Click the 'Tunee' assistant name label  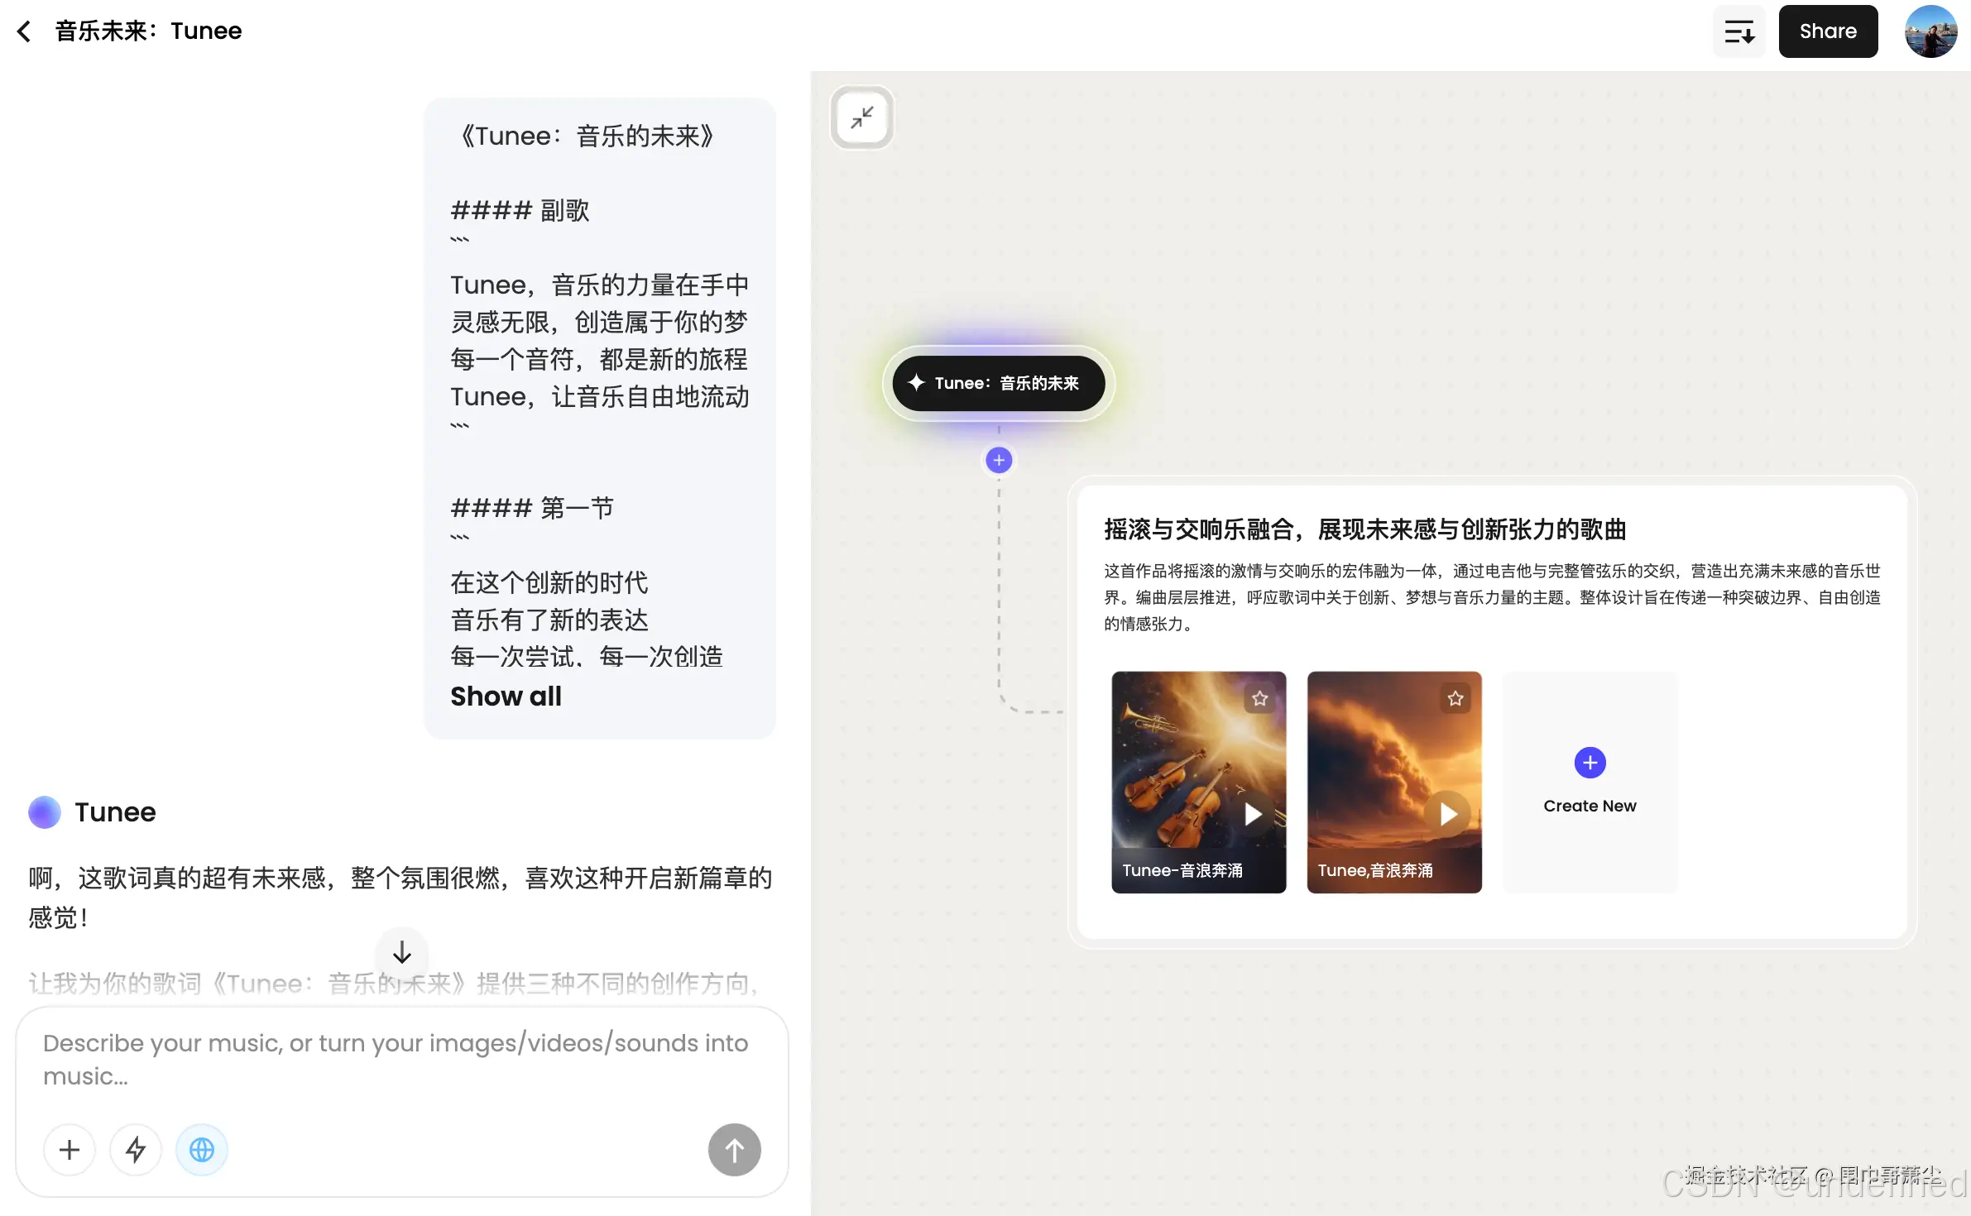115,812
